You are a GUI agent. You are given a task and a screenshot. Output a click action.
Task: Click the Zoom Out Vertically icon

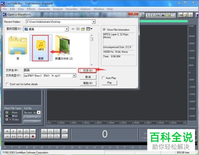click(x=65, y=136)
